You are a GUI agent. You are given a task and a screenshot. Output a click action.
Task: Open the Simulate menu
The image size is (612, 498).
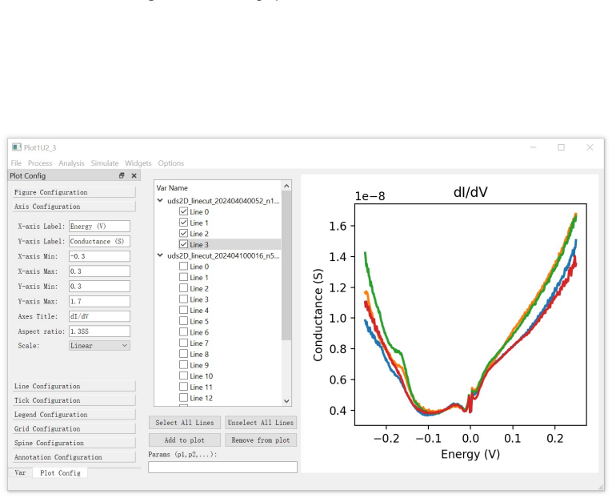(x=105, y=163)
